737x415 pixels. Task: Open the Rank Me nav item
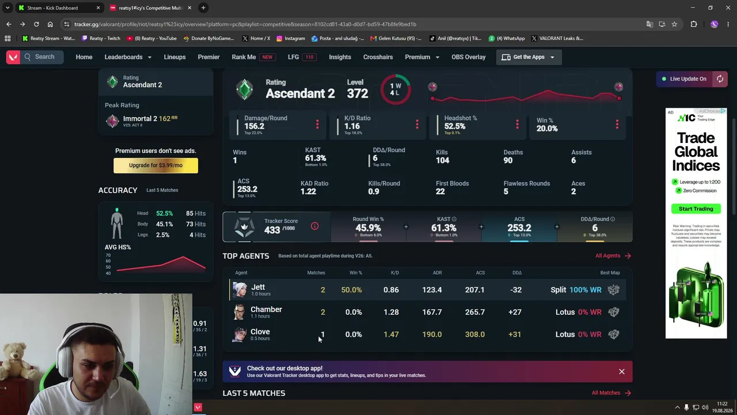[x=253, y=57]
